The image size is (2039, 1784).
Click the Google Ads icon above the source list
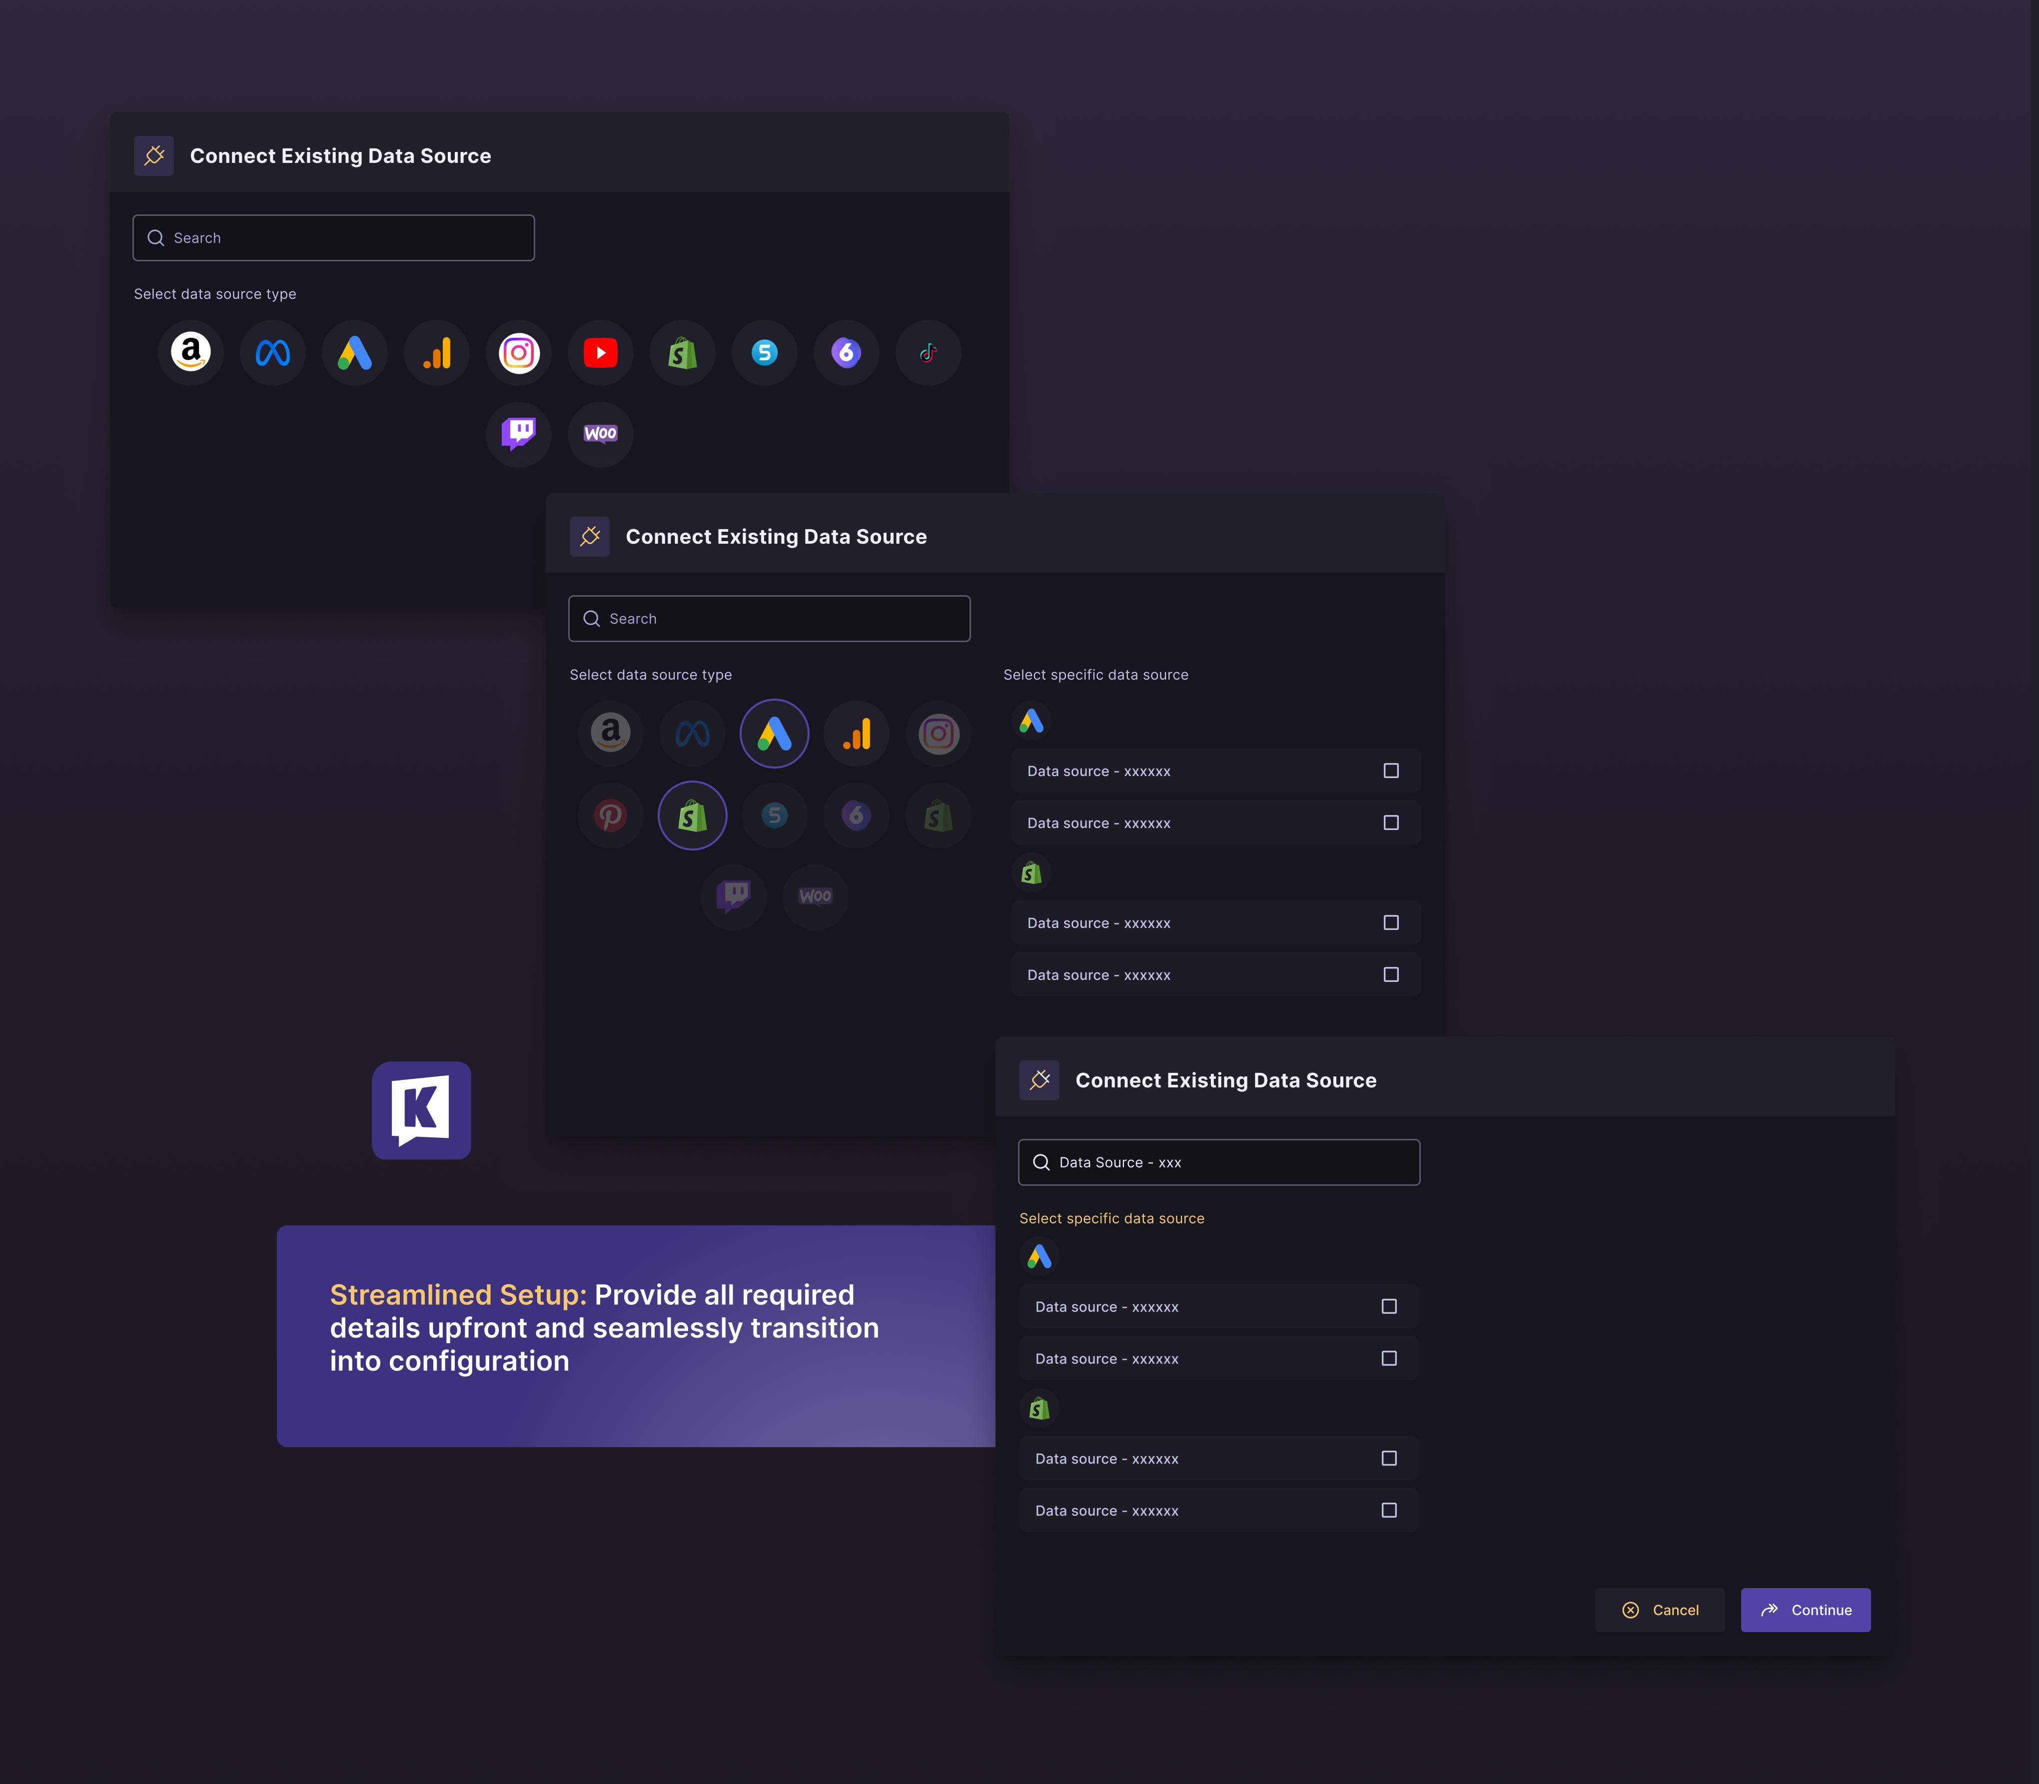(x=1031, y=721)
